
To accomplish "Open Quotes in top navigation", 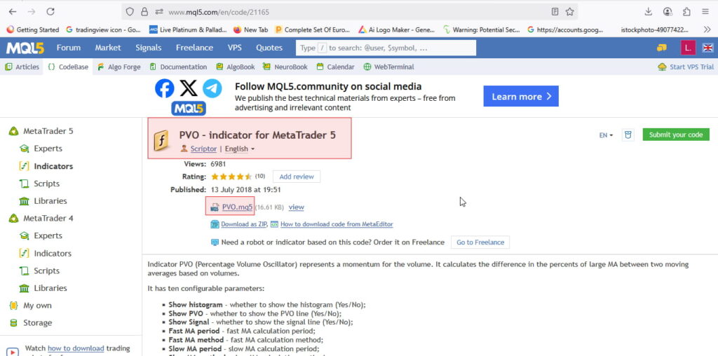I will coord(269,48).
